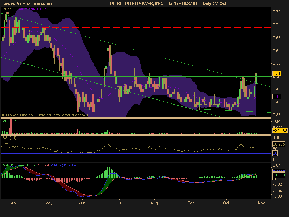Click the May date axis label
This screenshot has height=217, width=289.
point(49,203)
